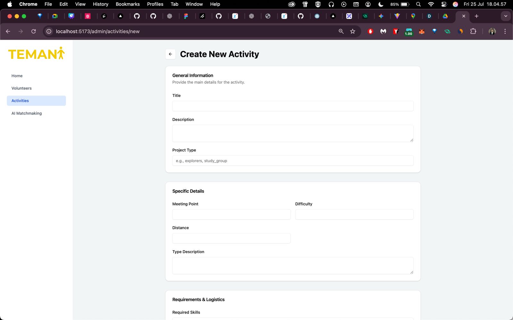Switch to the Figma tab
This screenshot has height=320, width=513.
[186, 16]
